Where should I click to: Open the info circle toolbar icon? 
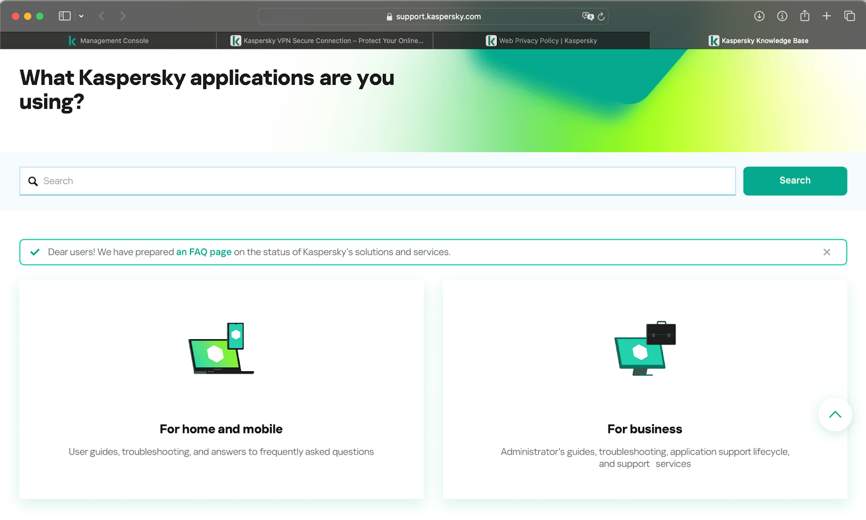coord(782,16)
